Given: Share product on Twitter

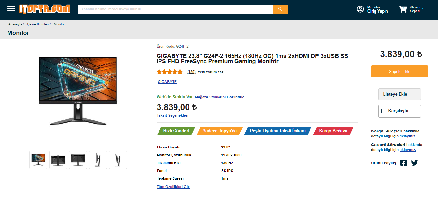Looking at the screenshot, I should click(x=415, y=163).
